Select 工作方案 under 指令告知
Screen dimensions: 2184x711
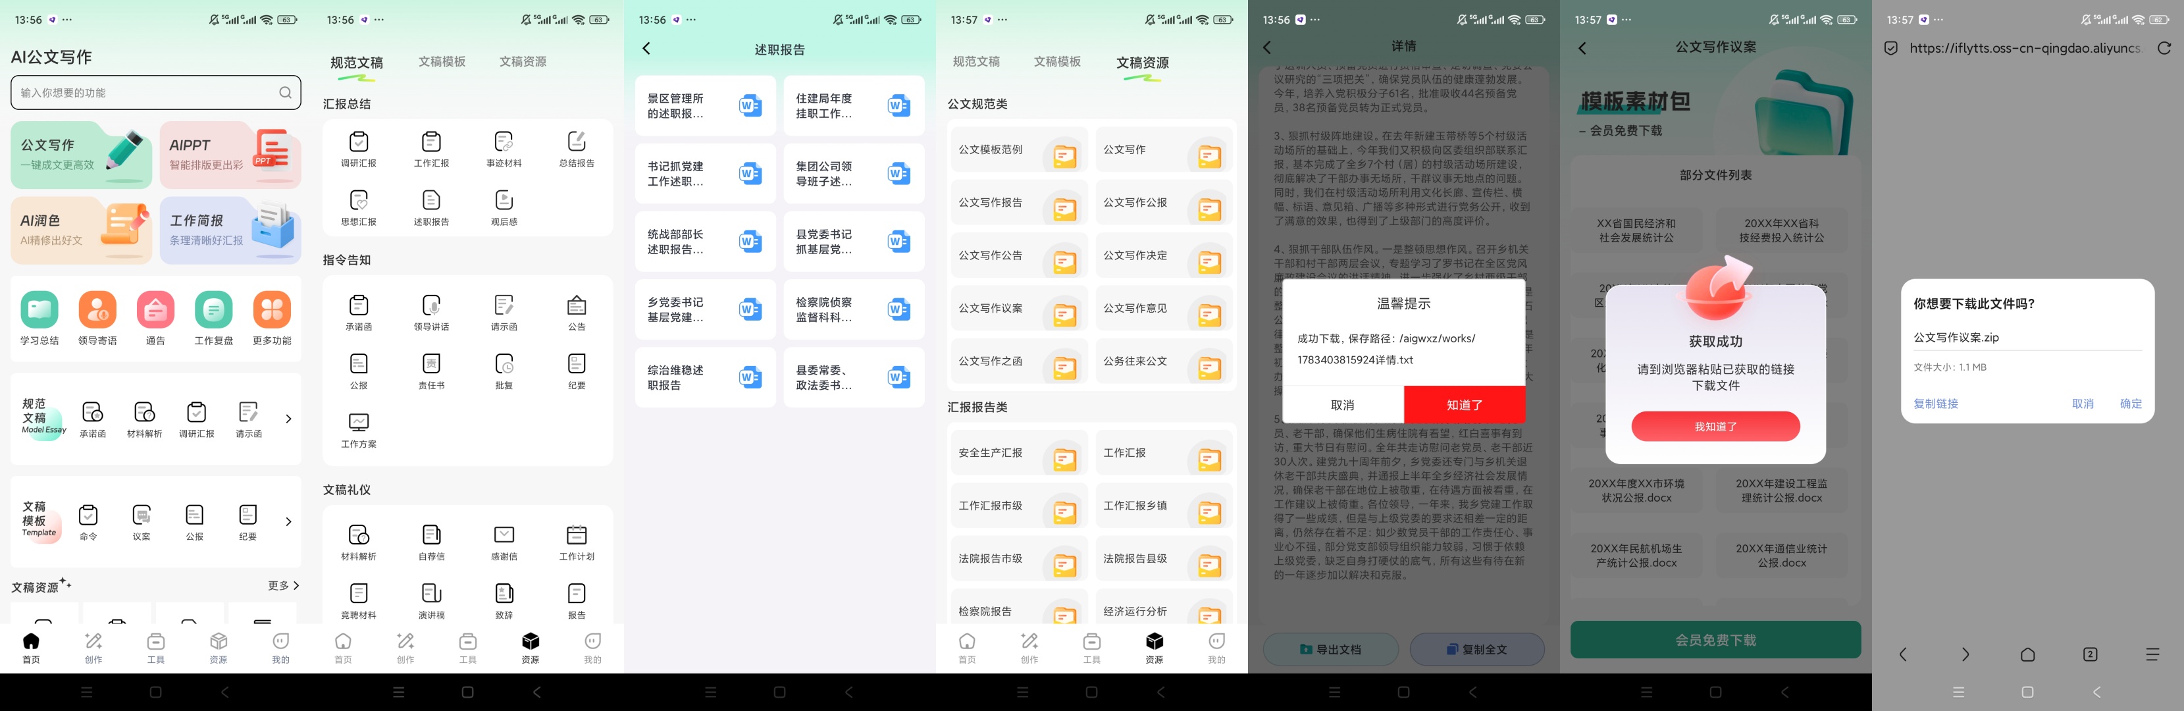point(359,430)
